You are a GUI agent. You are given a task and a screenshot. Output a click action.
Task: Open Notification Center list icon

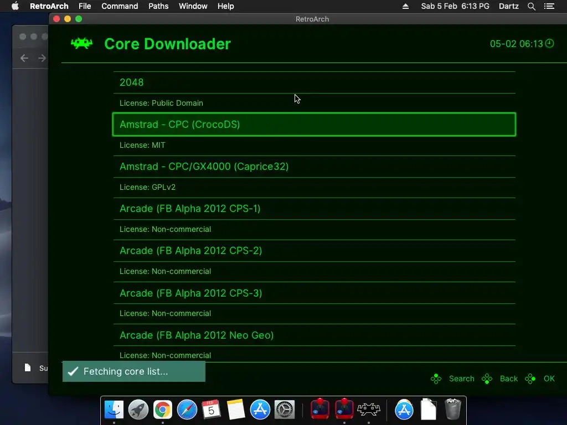549,6
